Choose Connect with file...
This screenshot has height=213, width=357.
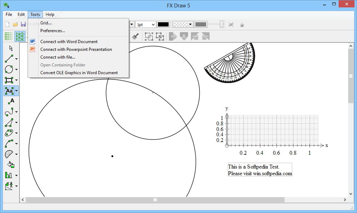(x=78, y=57)
